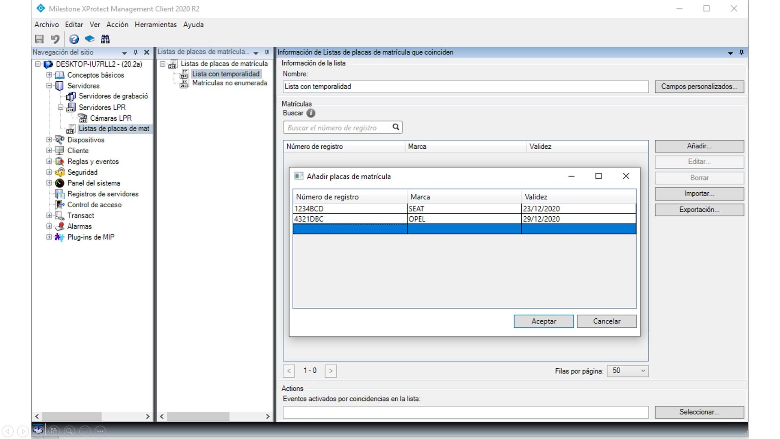Expand the Dispositivos node
This screenshot has height=439, width=780.
point(49,140)
